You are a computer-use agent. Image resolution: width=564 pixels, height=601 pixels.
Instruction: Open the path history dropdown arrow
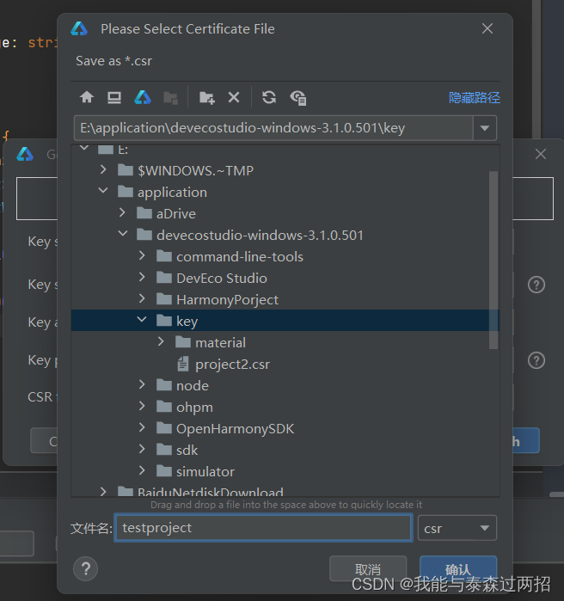click(485, 128)
